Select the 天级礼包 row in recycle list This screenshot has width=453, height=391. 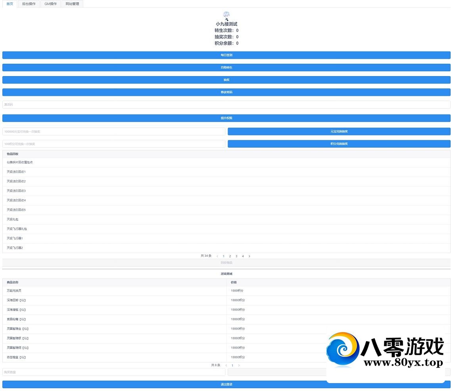coord(13,219)
